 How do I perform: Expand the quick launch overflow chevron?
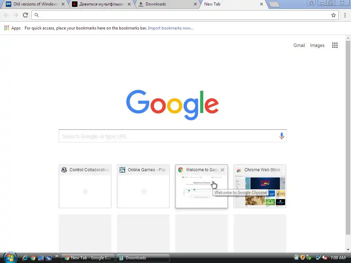[x=57, y=256]
